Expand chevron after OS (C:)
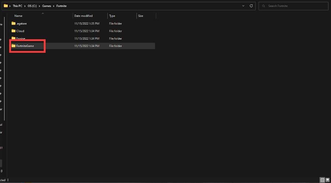 pos(39,6)
